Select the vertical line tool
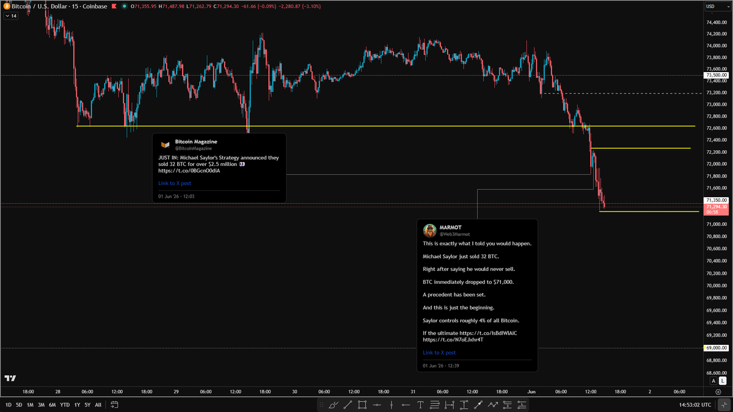Image resolution: width=733 pixels, height=412 pixels. 392,405
